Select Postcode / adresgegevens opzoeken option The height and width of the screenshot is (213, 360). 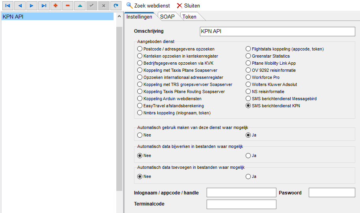click(176, 49)
